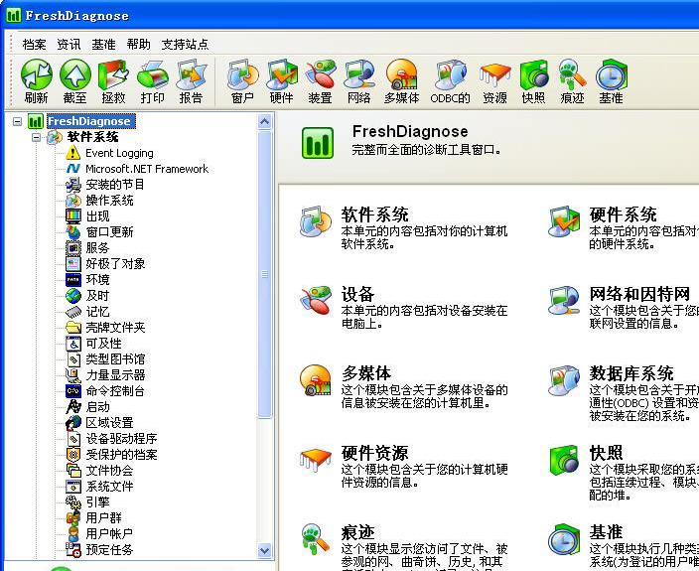Image resolution: width=699 pixels, height=571 pixels.
Task: Click the 打印 print toolbar icon
Action: pyautogui.click(x=153, y=74)
